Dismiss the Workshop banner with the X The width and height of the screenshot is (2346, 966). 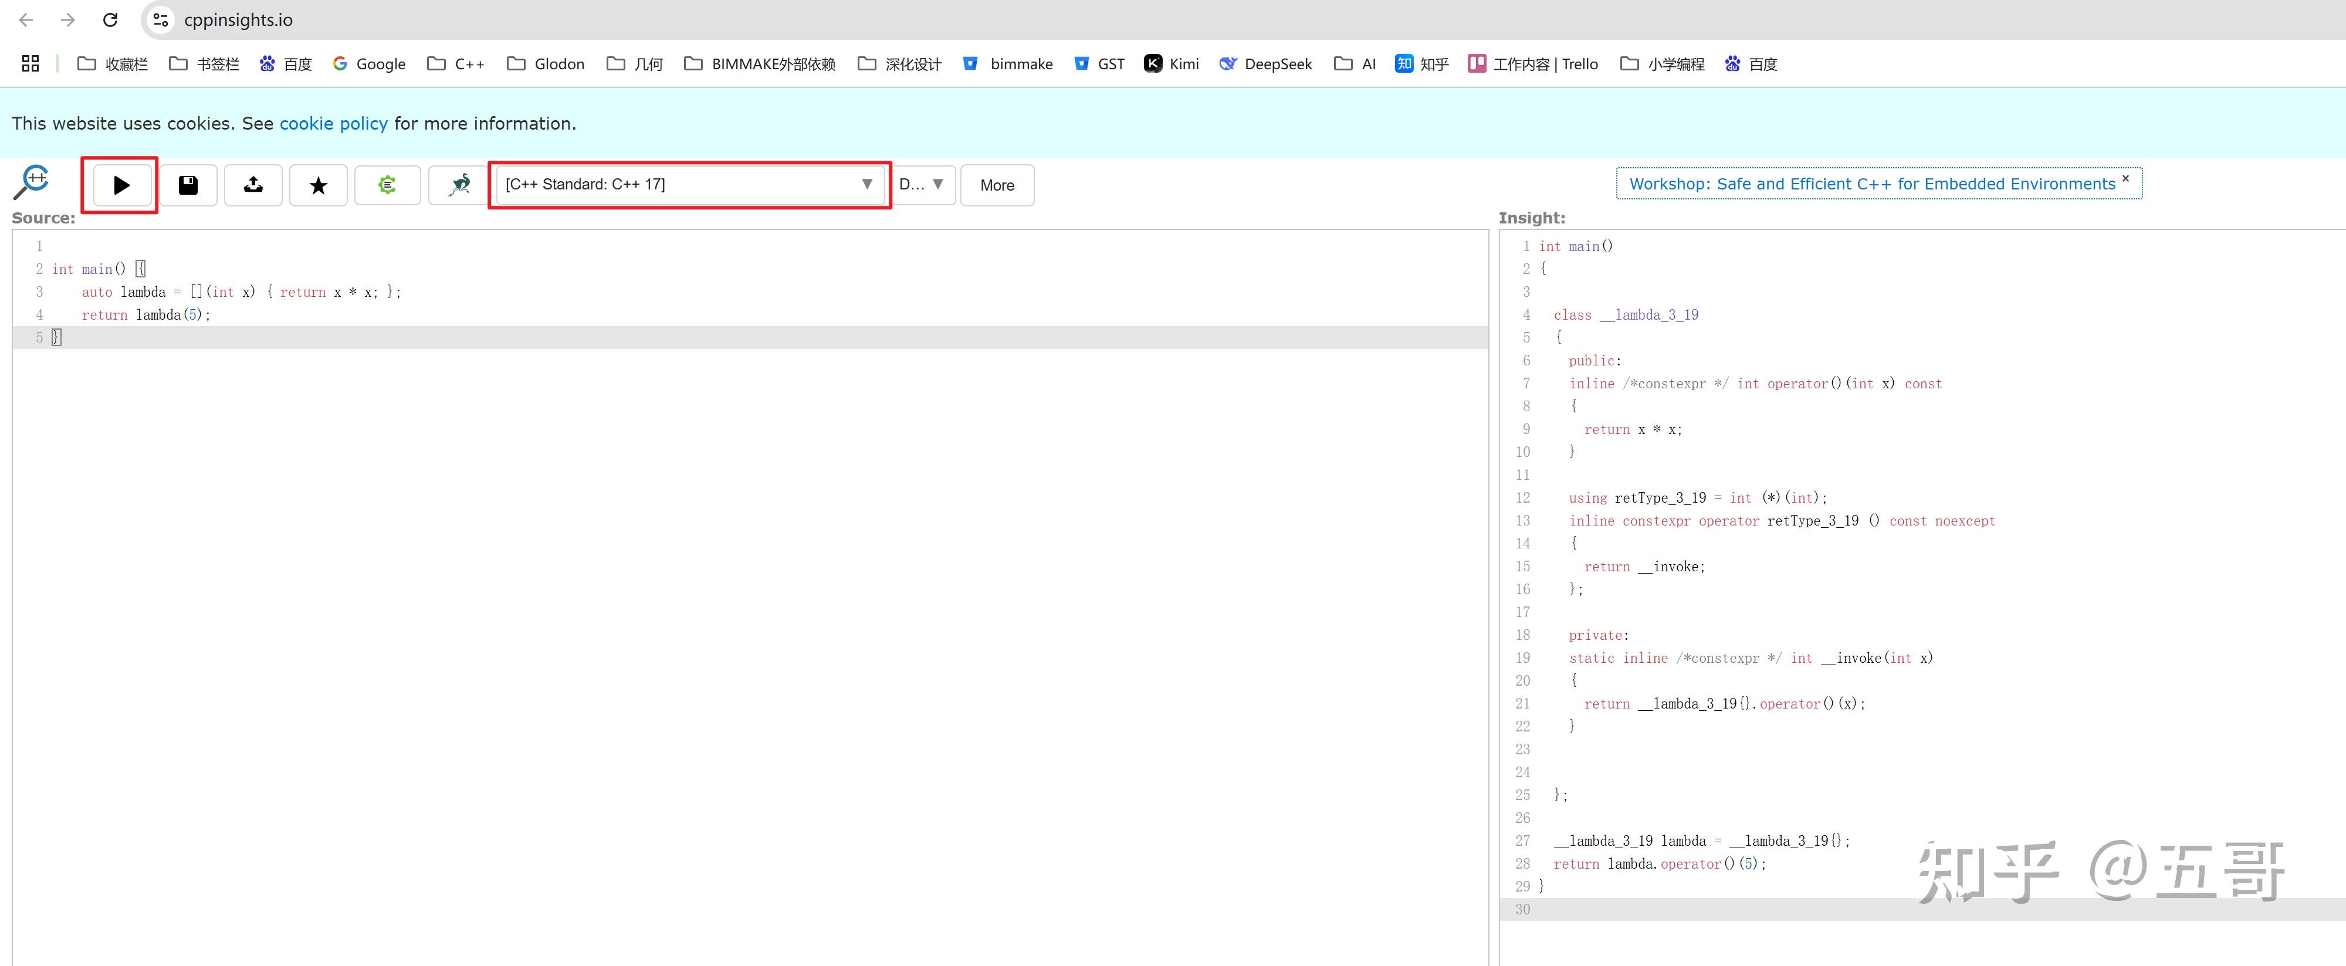(2125, 178)
